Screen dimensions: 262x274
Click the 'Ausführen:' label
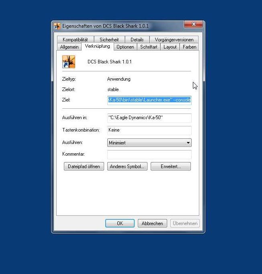72,142
